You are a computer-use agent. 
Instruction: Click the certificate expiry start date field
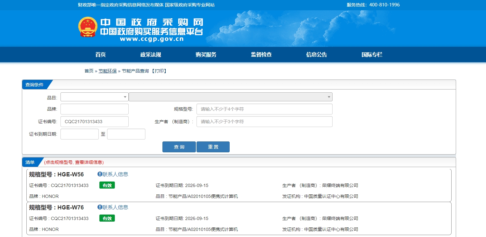79,134
